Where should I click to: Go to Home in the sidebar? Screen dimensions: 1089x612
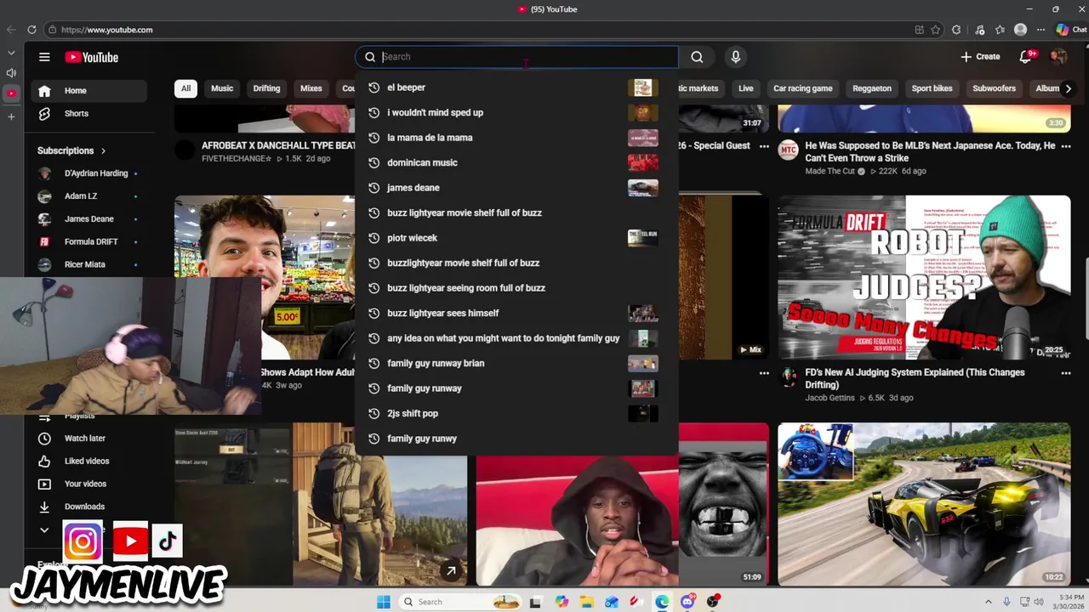(x=90, y=91)
